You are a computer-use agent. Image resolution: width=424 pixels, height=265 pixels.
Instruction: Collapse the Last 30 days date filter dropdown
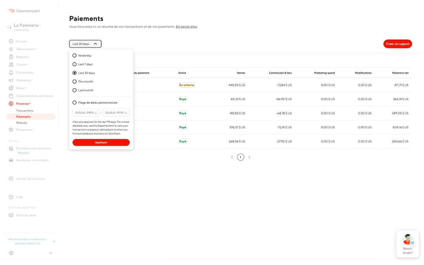tap(85, 44)
